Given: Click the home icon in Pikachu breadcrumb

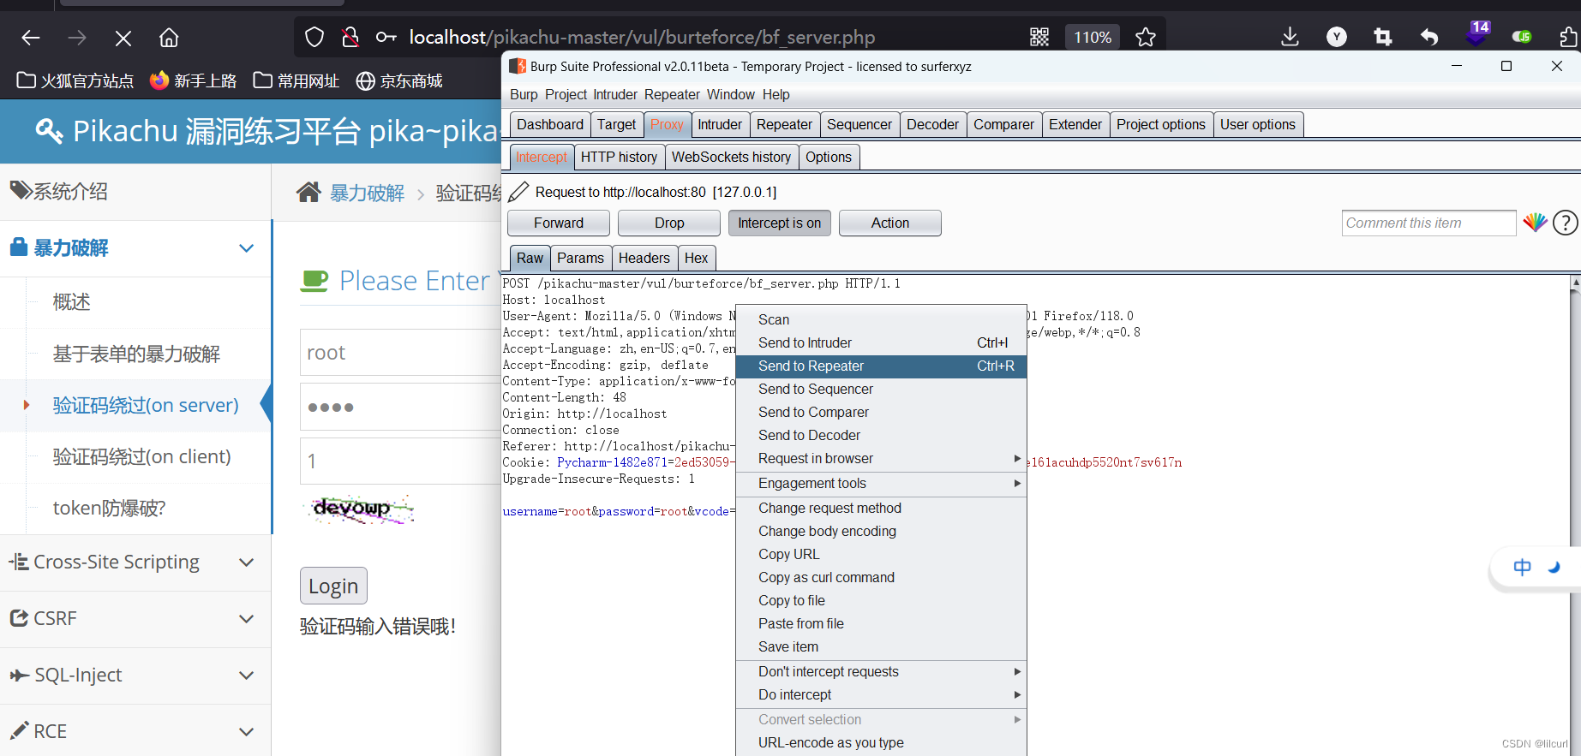Looking at the screenshot, I should click(x=308, y=193).
